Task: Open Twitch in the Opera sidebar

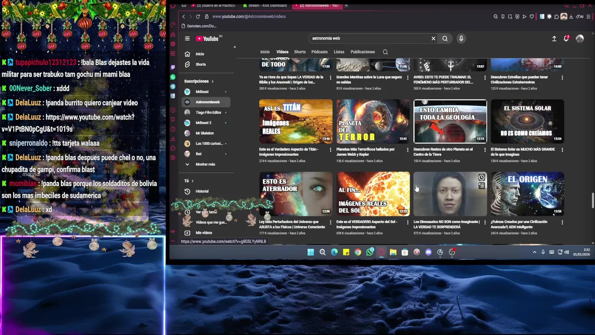Action: coord(173,67)
